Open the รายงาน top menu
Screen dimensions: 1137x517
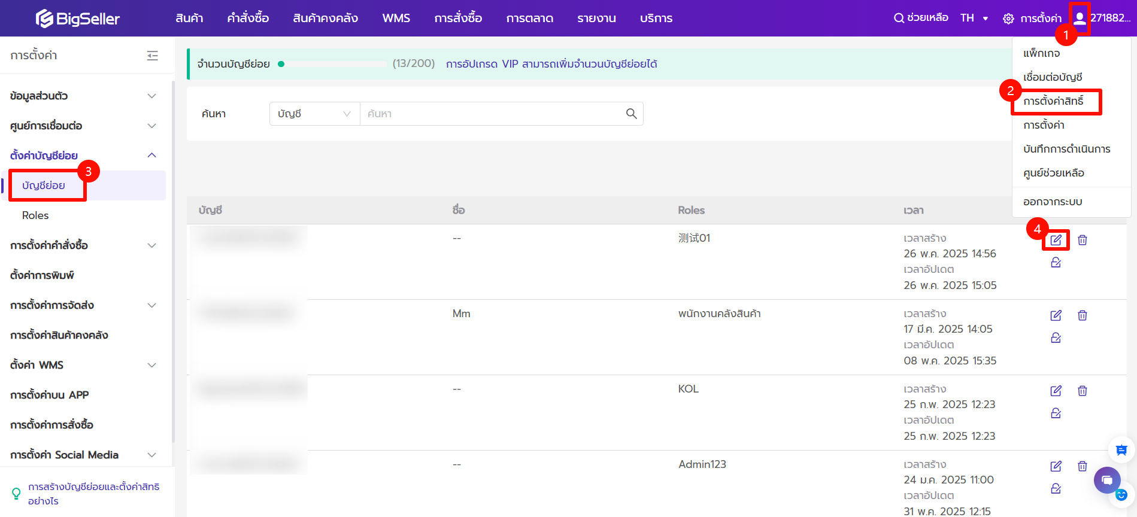pyautogui.click(x=596, y=19)
